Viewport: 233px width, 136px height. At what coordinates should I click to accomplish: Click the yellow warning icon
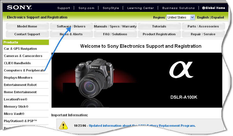[63, 126]
